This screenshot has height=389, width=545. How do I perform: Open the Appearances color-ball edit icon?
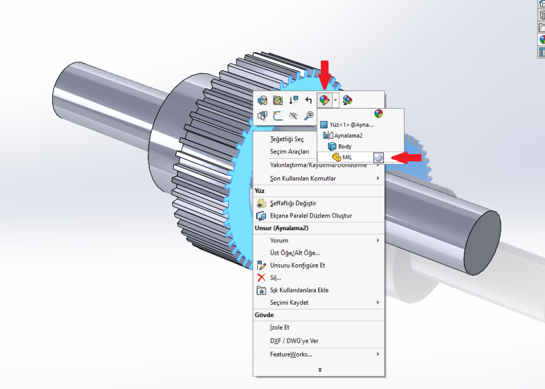(x=324, y=100)
